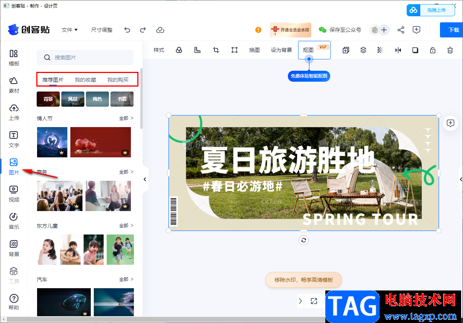This screenshot has width=463, height=323.
Task: Switch to 我的收藏 tab
Action: 85,80
